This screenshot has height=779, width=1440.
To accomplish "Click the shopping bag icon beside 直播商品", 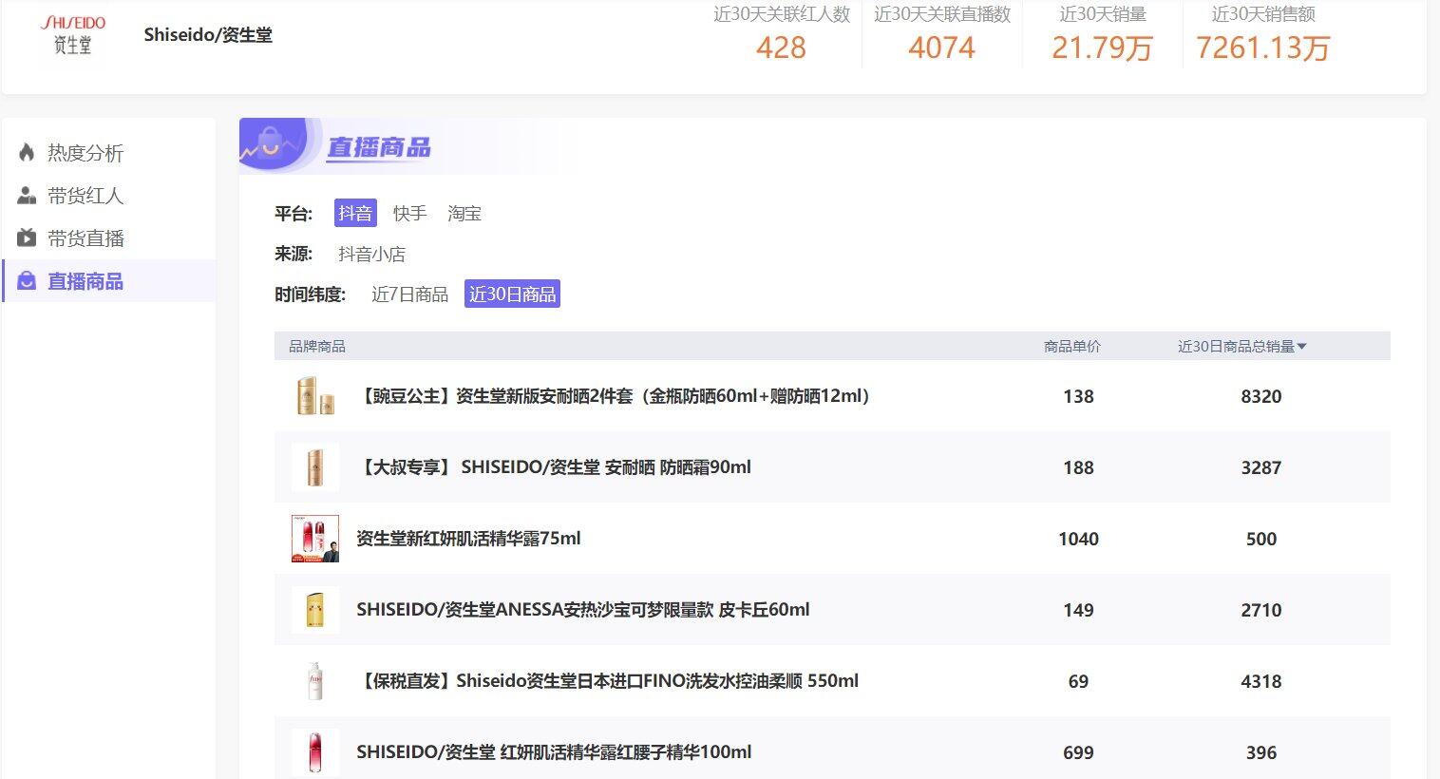I will point(27,281).
